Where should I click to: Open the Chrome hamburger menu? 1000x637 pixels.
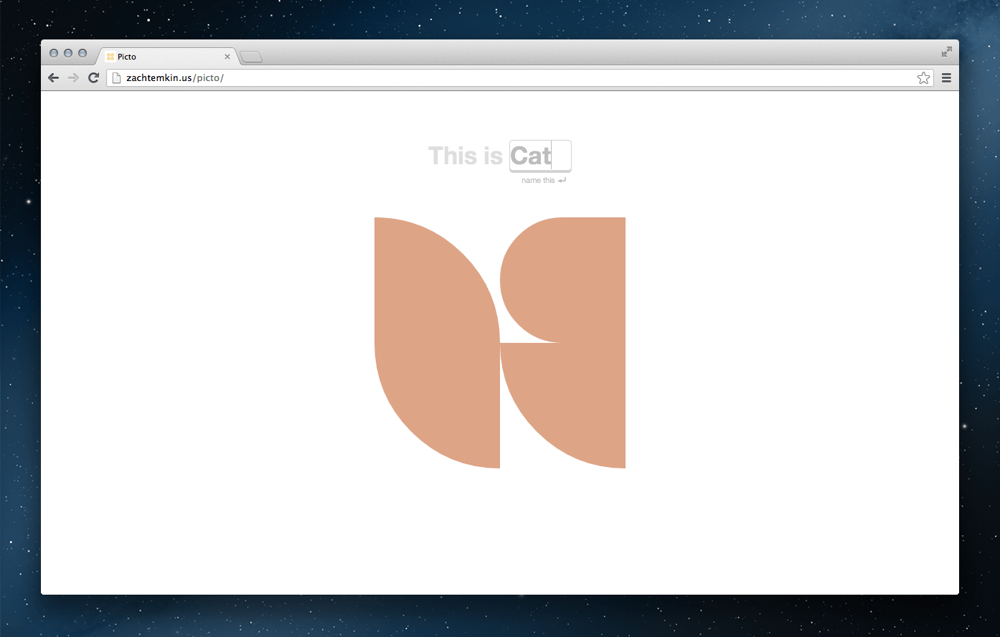click(946, 78)
